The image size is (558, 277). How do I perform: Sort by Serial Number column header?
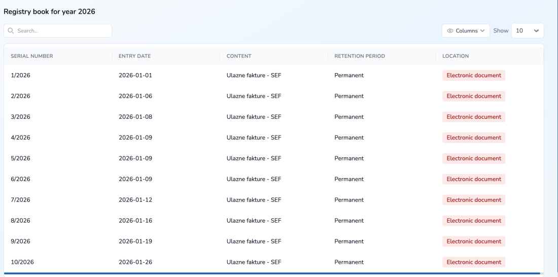click(x=32, y=56)
